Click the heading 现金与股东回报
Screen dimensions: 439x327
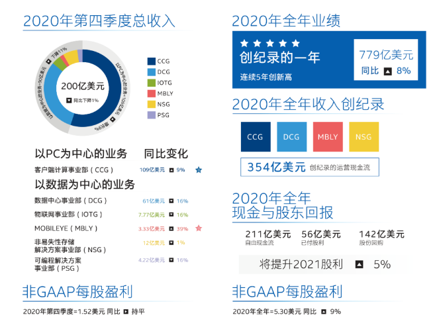click(x=283, y=212)
